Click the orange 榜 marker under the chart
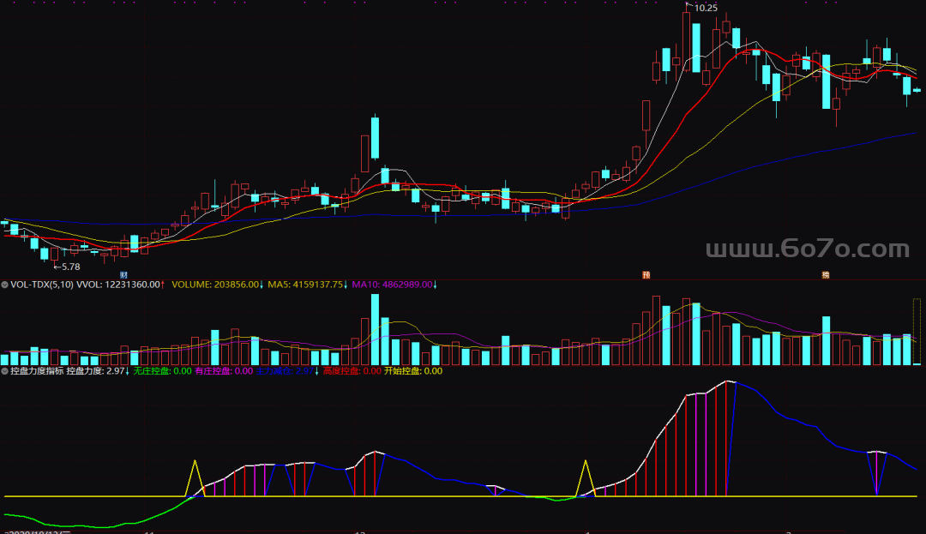The height and width of the screenshot is (534, 926). [826, 275]
